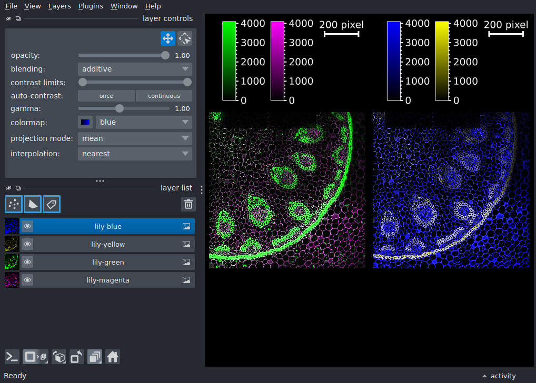The height and width of the screenshot is (383, 536).
Task: Open the Plugins menu
Action: tap(91, 6)
